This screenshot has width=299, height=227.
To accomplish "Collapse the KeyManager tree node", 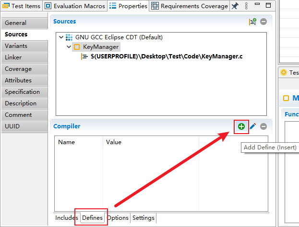I will click(x=69, y=47).
